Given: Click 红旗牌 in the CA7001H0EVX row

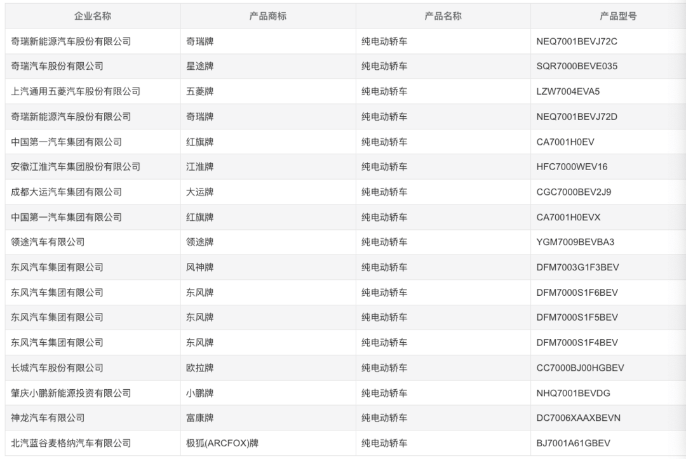Looking at the screenshot, I should click(199, 217).
